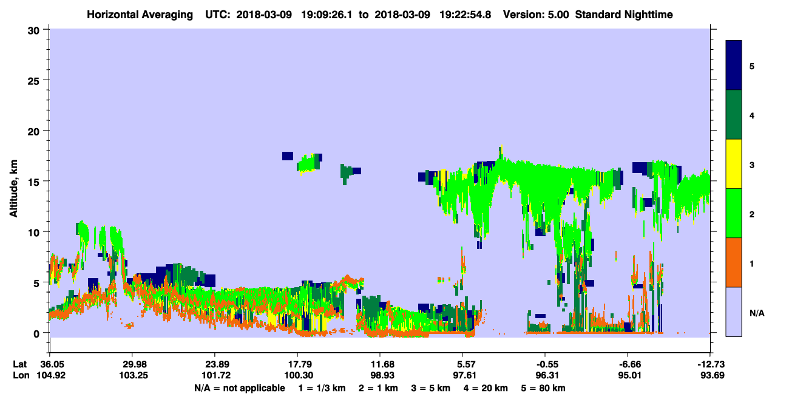Click the dark blue colorbar segment labeled 5
Viewport: 789px width, 405px height.
click(734, 66)
